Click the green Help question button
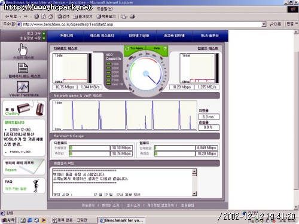 coord(157,48)
